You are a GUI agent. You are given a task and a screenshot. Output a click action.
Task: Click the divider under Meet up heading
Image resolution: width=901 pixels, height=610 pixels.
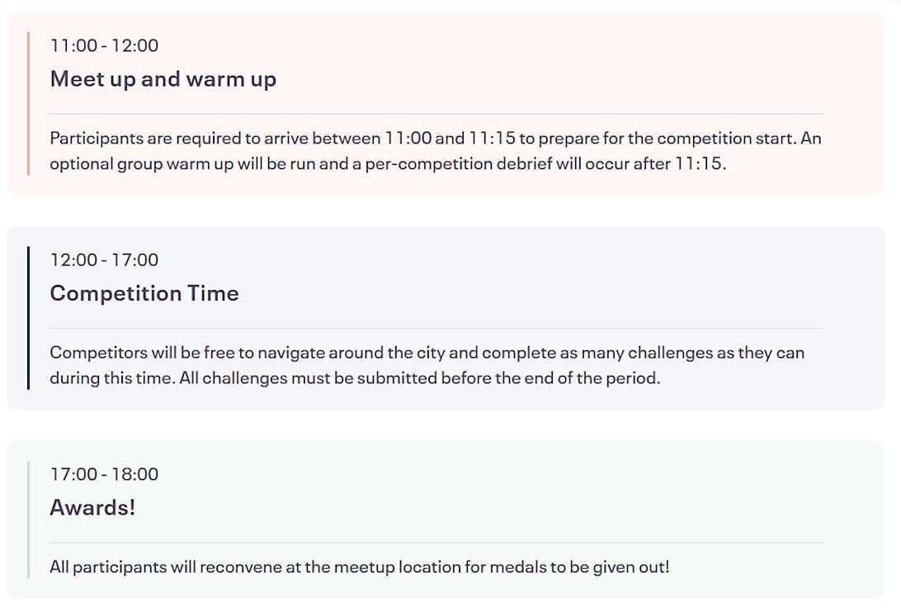[436, 114]
